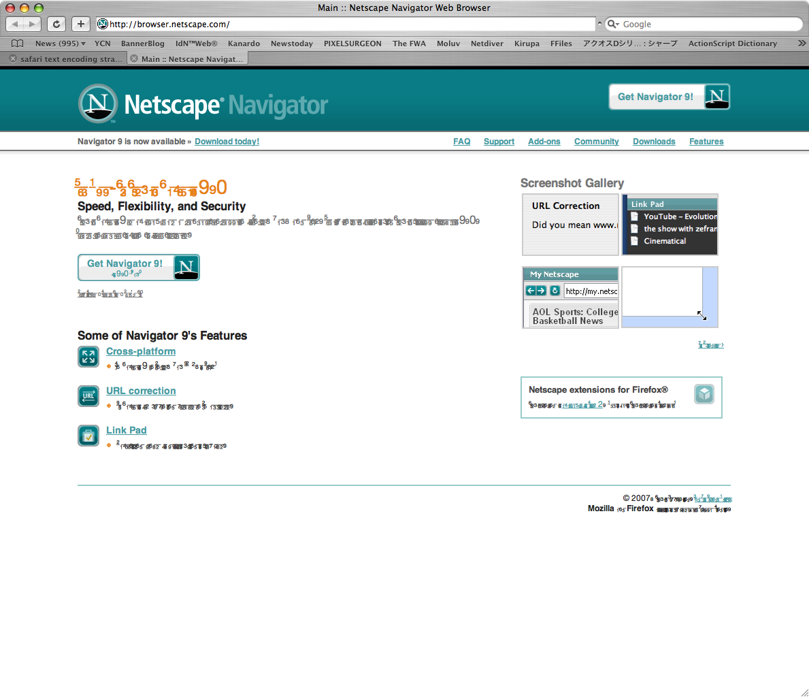Open the Link Pad screenshot thumbnail

[670, 225]
